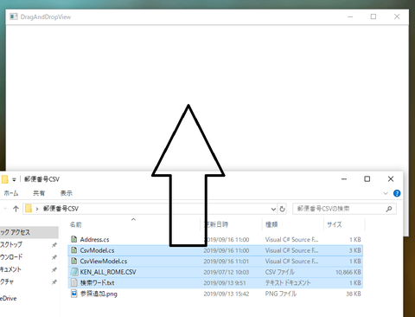Click the PNG ファイル type cell
This screenshot has width=415, height=317.
(x=281, y=294)
